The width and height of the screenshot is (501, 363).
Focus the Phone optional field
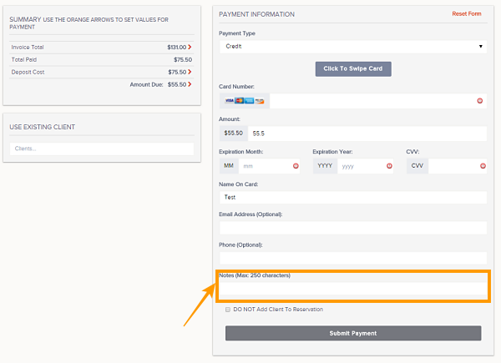(x=353, y=258)
